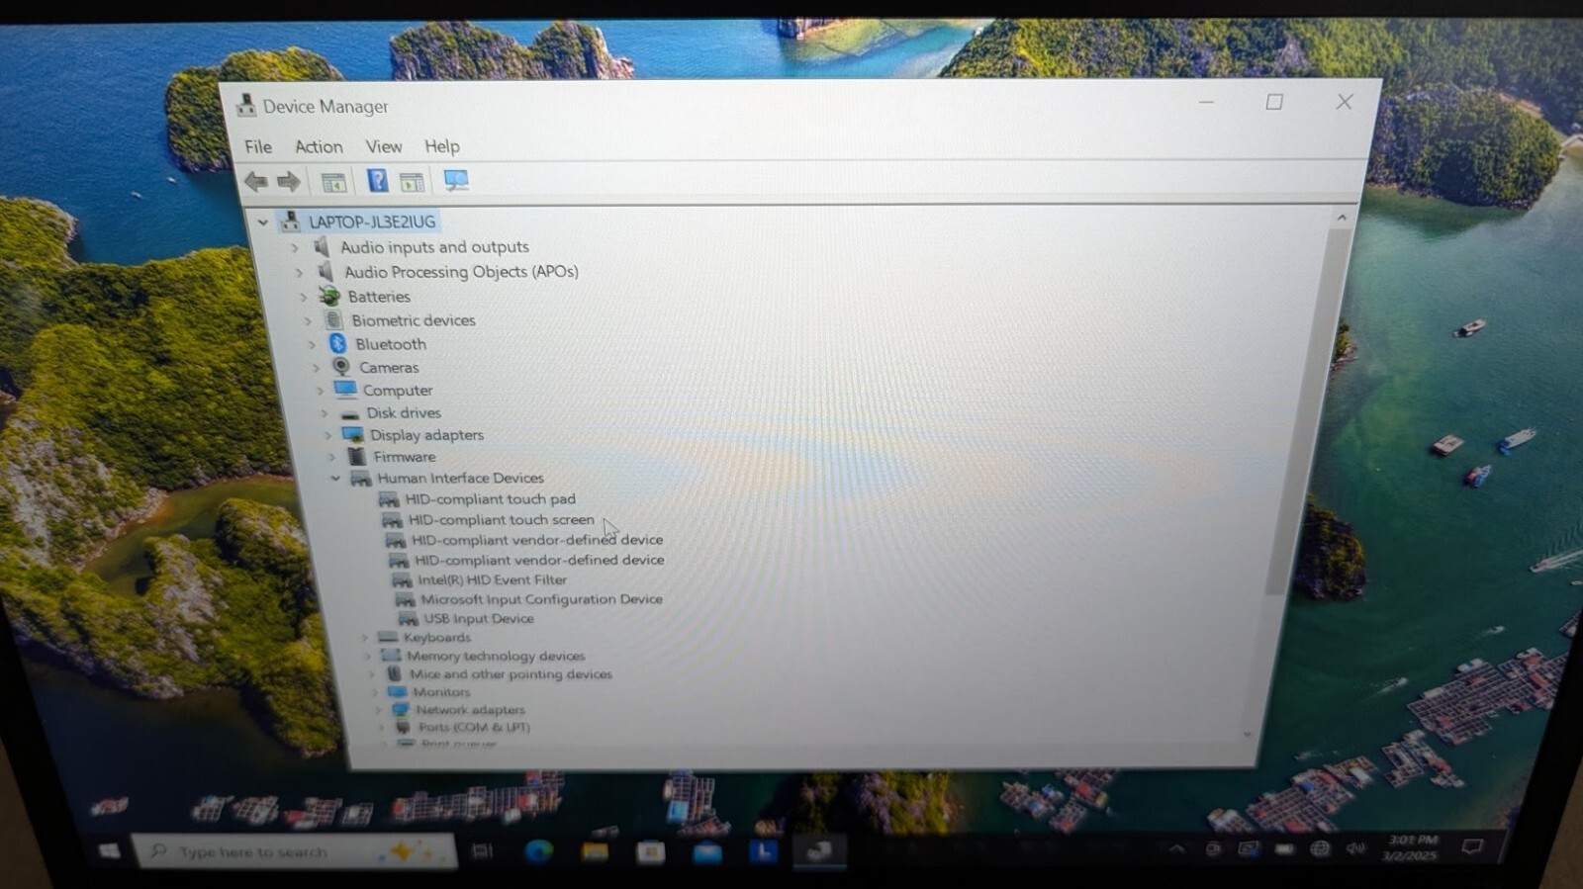Open File Explorer from the taskbar
The width and height of the screenshot is (1583, 889).
coord(595,850)
